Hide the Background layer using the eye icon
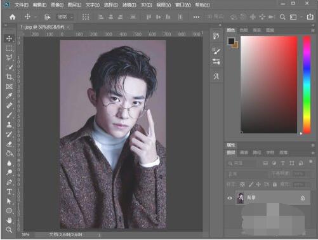 [230, 198]
